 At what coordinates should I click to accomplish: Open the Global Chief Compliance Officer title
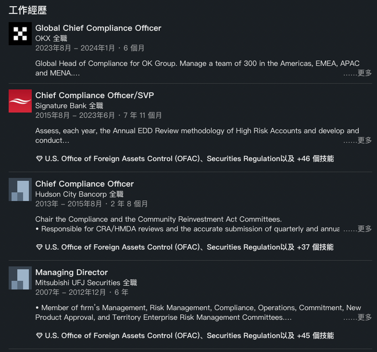[98, 28]
